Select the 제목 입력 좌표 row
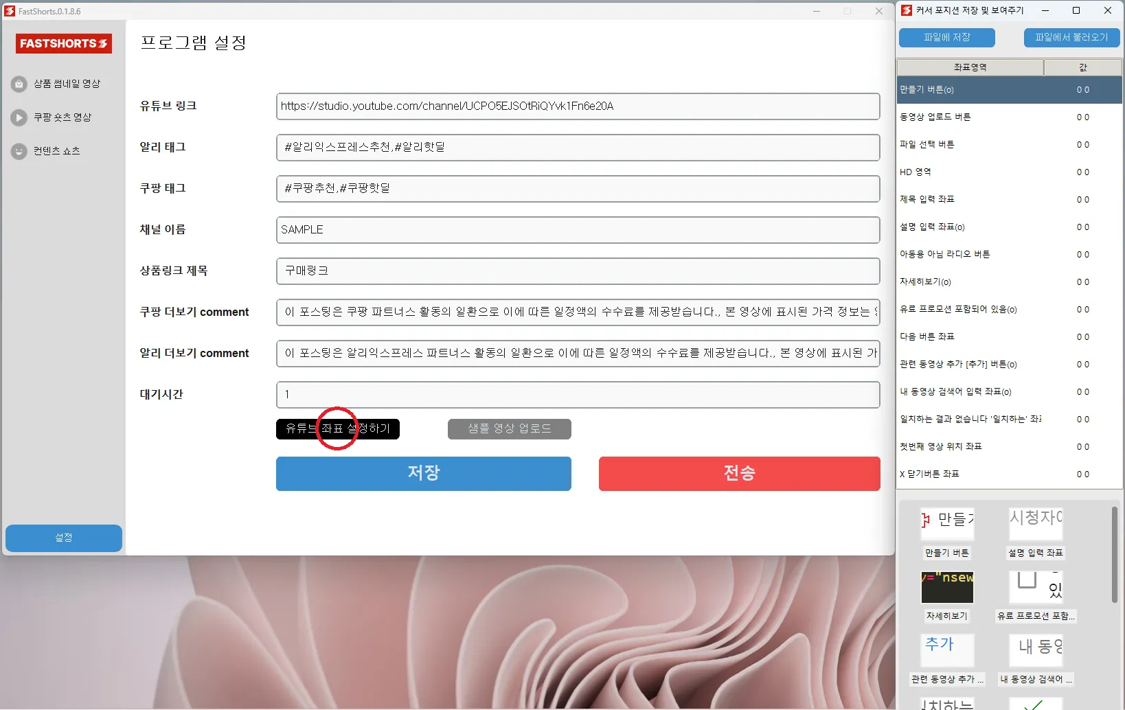 [1010, 200]
